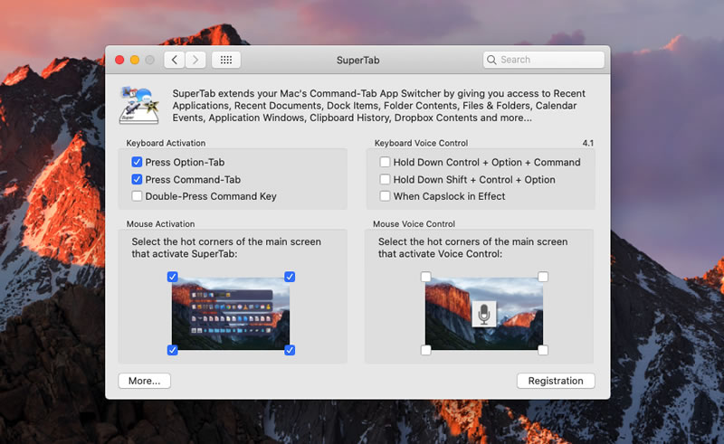Uncheck bottom-right hot corner for SuperTab

290,350
